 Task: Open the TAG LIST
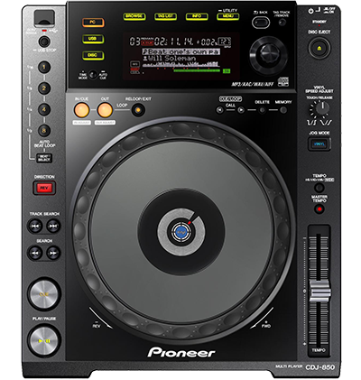(165, 16)
